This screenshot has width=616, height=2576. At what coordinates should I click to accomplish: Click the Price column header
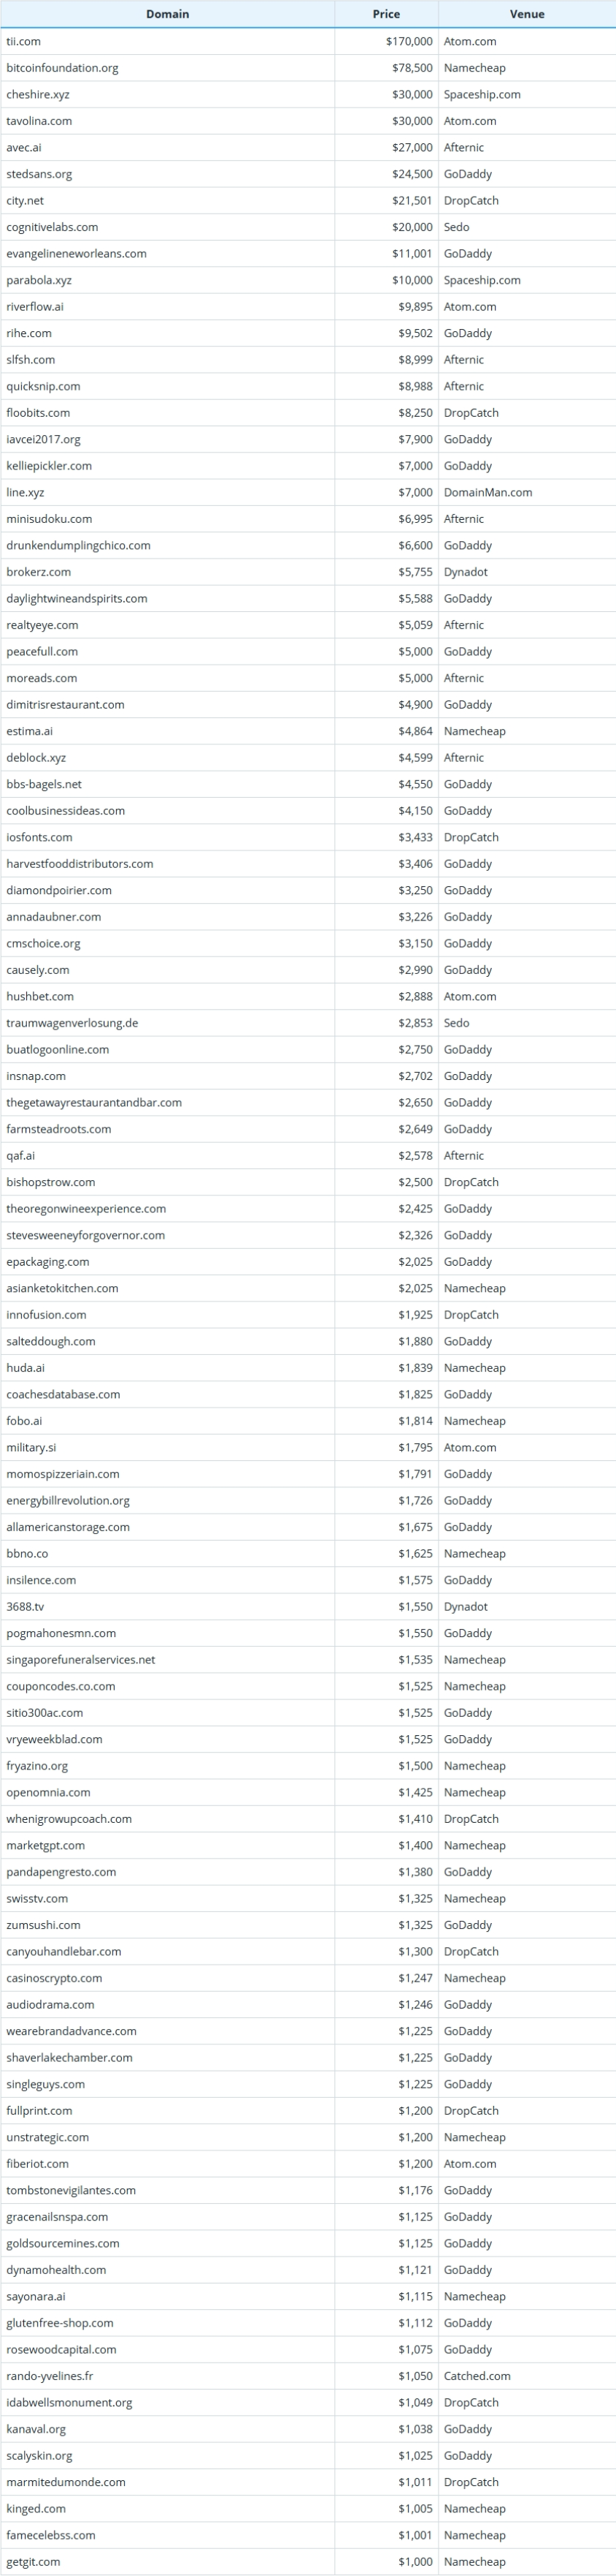[x=386, y=14]
